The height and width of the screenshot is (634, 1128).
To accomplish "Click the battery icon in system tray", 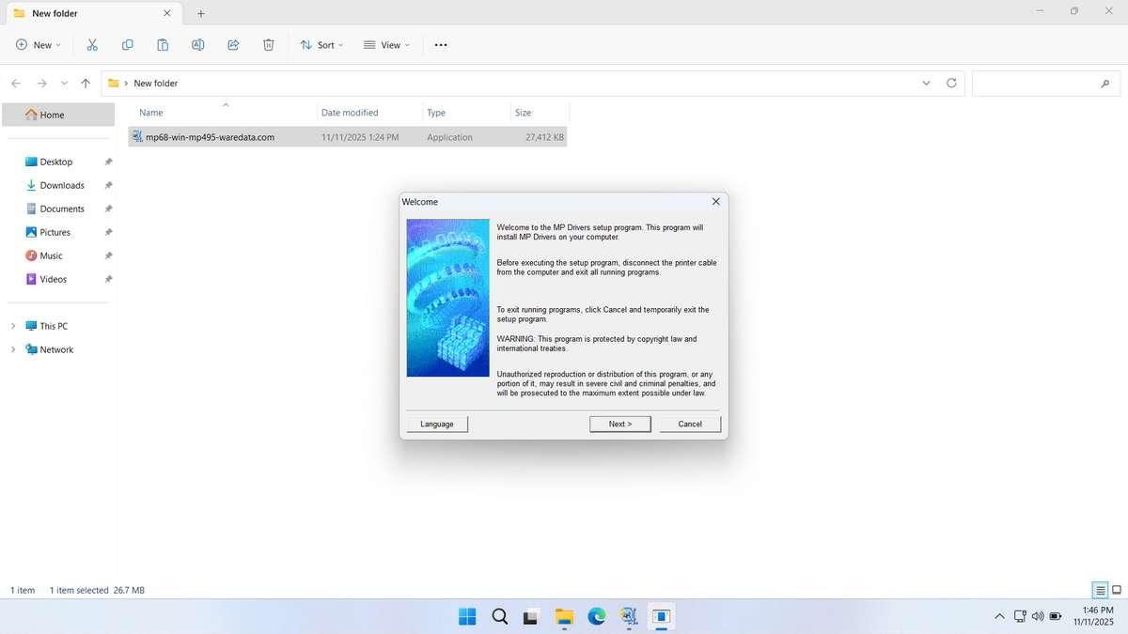I will tap(1056, 617).
